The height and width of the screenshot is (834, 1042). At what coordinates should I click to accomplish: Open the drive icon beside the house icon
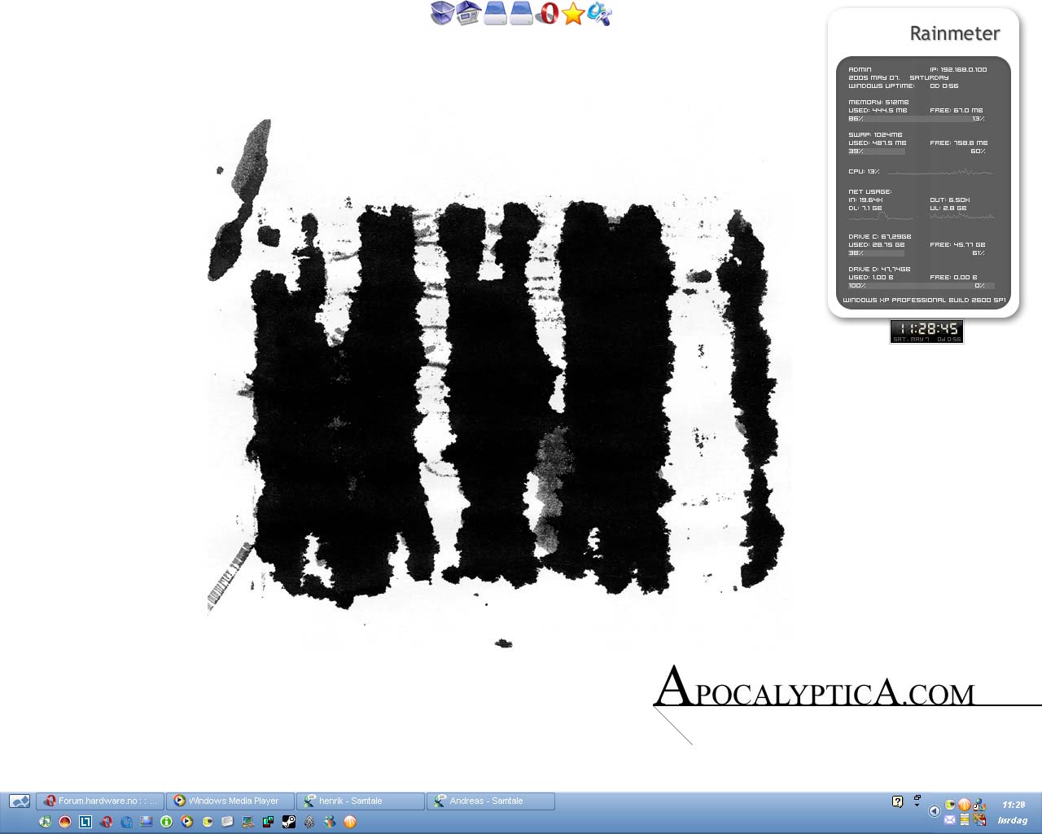click(495, 13)
